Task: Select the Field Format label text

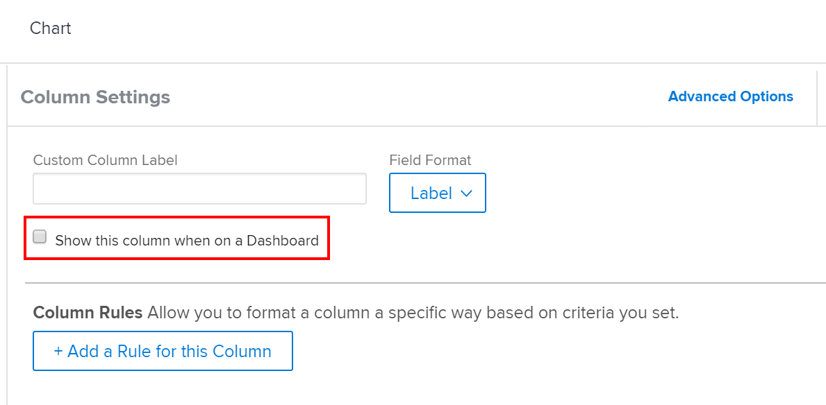Action: click(430, 160)
